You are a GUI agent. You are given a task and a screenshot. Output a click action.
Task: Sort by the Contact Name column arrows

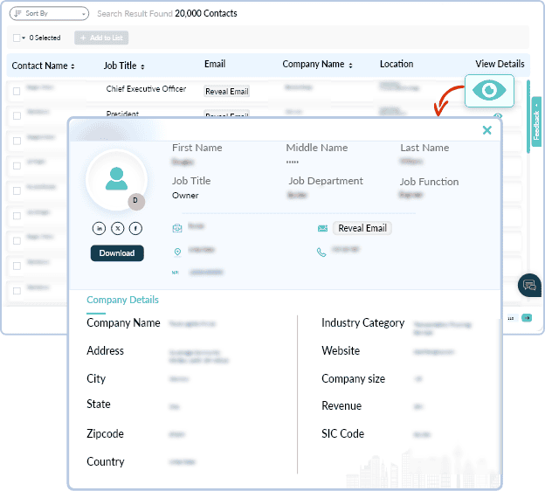[x=72, y=66]
